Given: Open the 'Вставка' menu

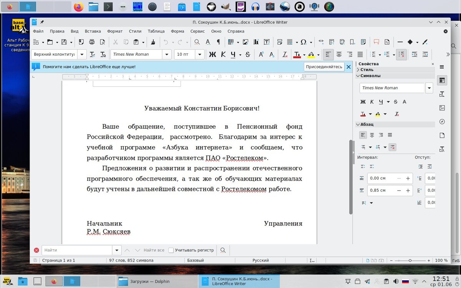Looking at the screenshot, I should pyautogui.click(x=93, y=31).
